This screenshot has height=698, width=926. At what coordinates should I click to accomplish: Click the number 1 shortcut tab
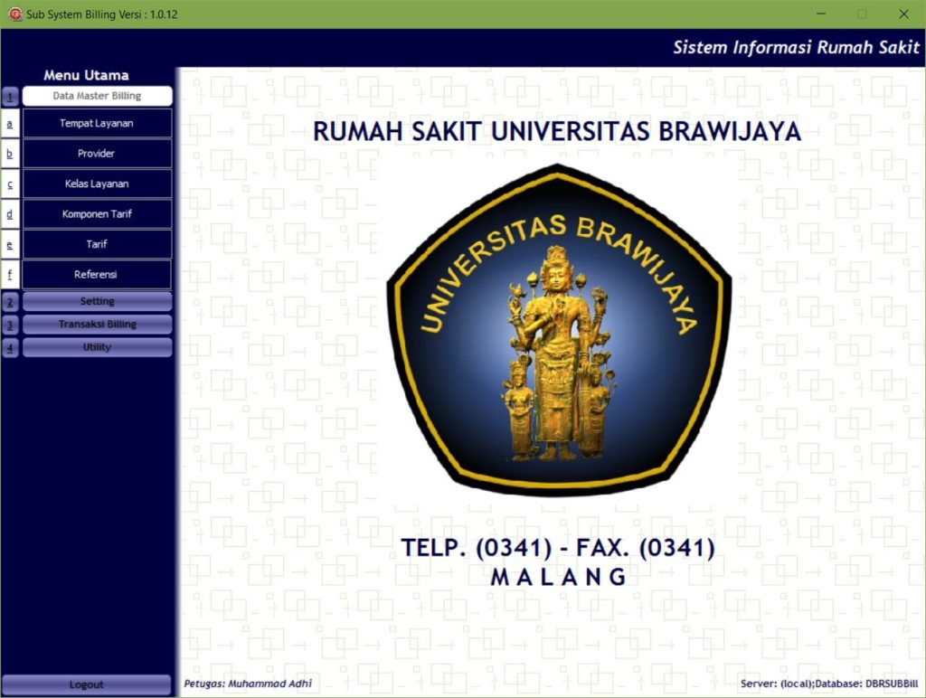(x=10, y=96)
